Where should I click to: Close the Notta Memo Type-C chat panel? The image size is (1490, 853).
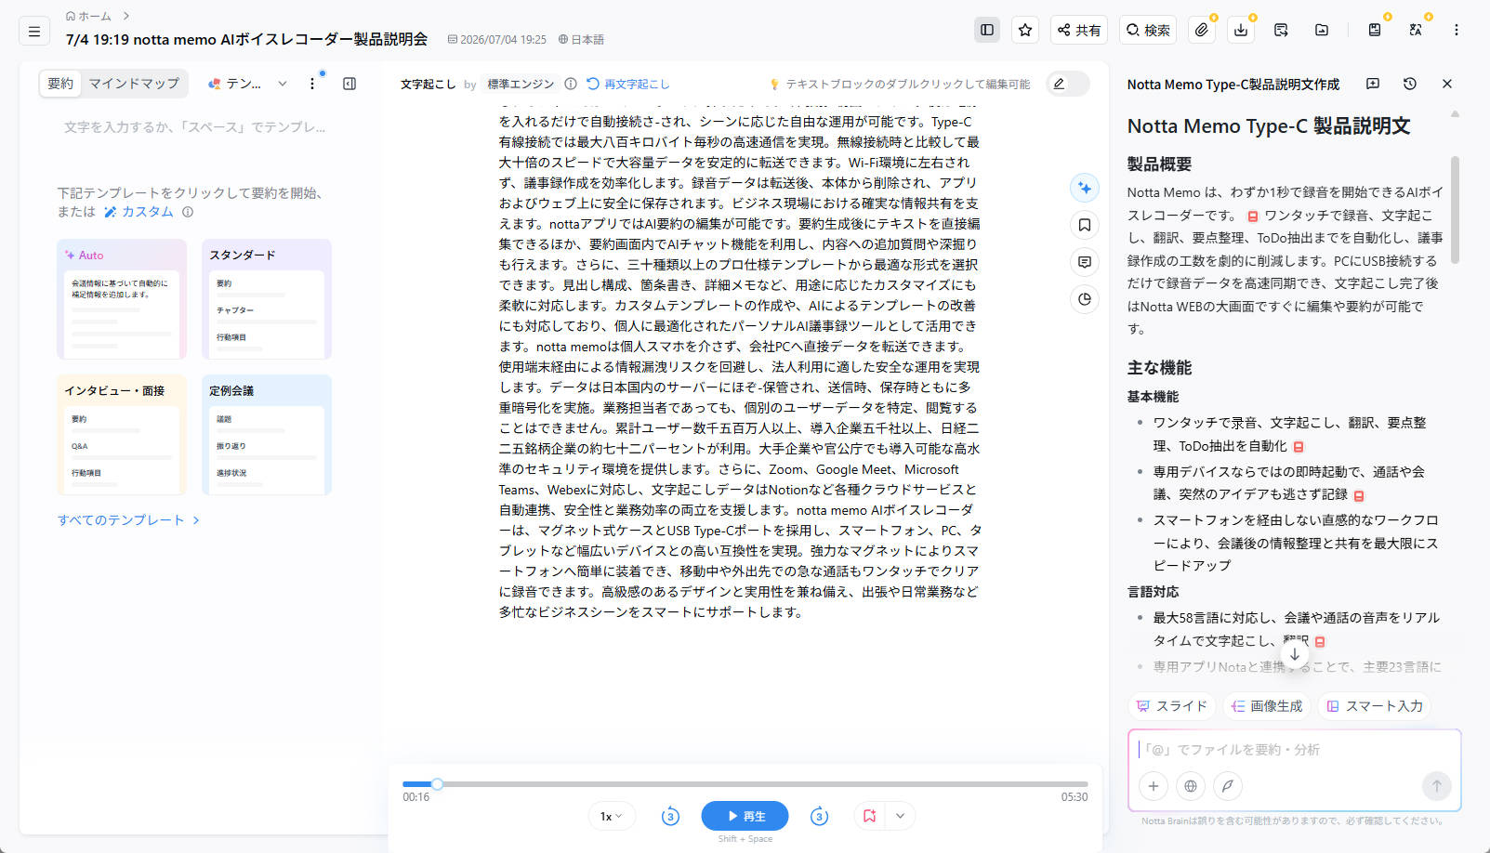coord(1447,84)
